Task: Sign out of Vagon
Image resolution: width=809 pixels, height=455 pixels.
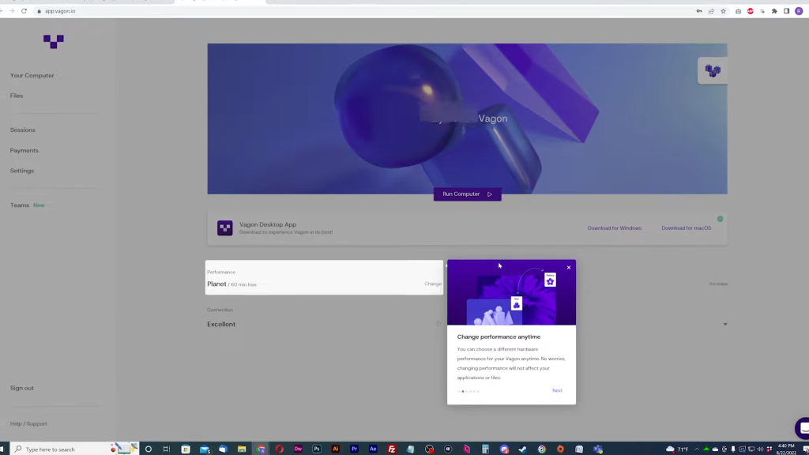Action: pos(21,388)
